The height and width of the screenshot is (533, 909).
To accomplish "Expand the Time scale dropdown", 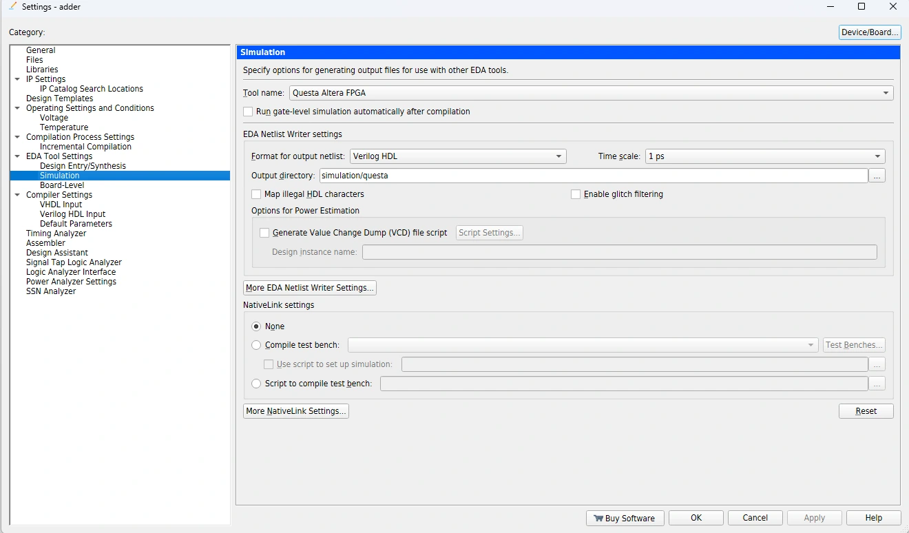I will click(x=765, y=156).
